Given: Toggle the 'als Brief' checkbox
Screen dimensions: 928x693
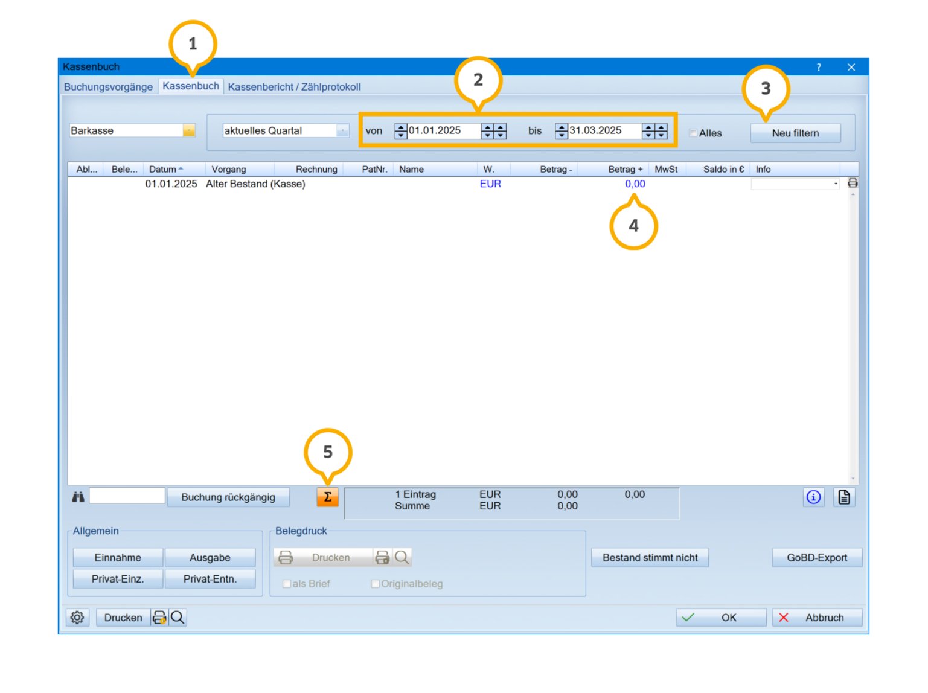Looking at the screenshot, I should pyautogui.click(x=287, y=584).
